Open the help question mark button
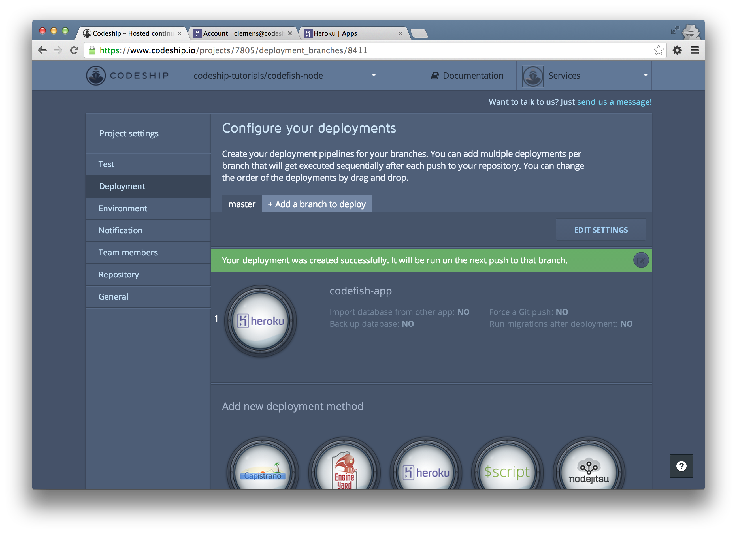The height and width of the screenshot is (534, 737). 681,466
